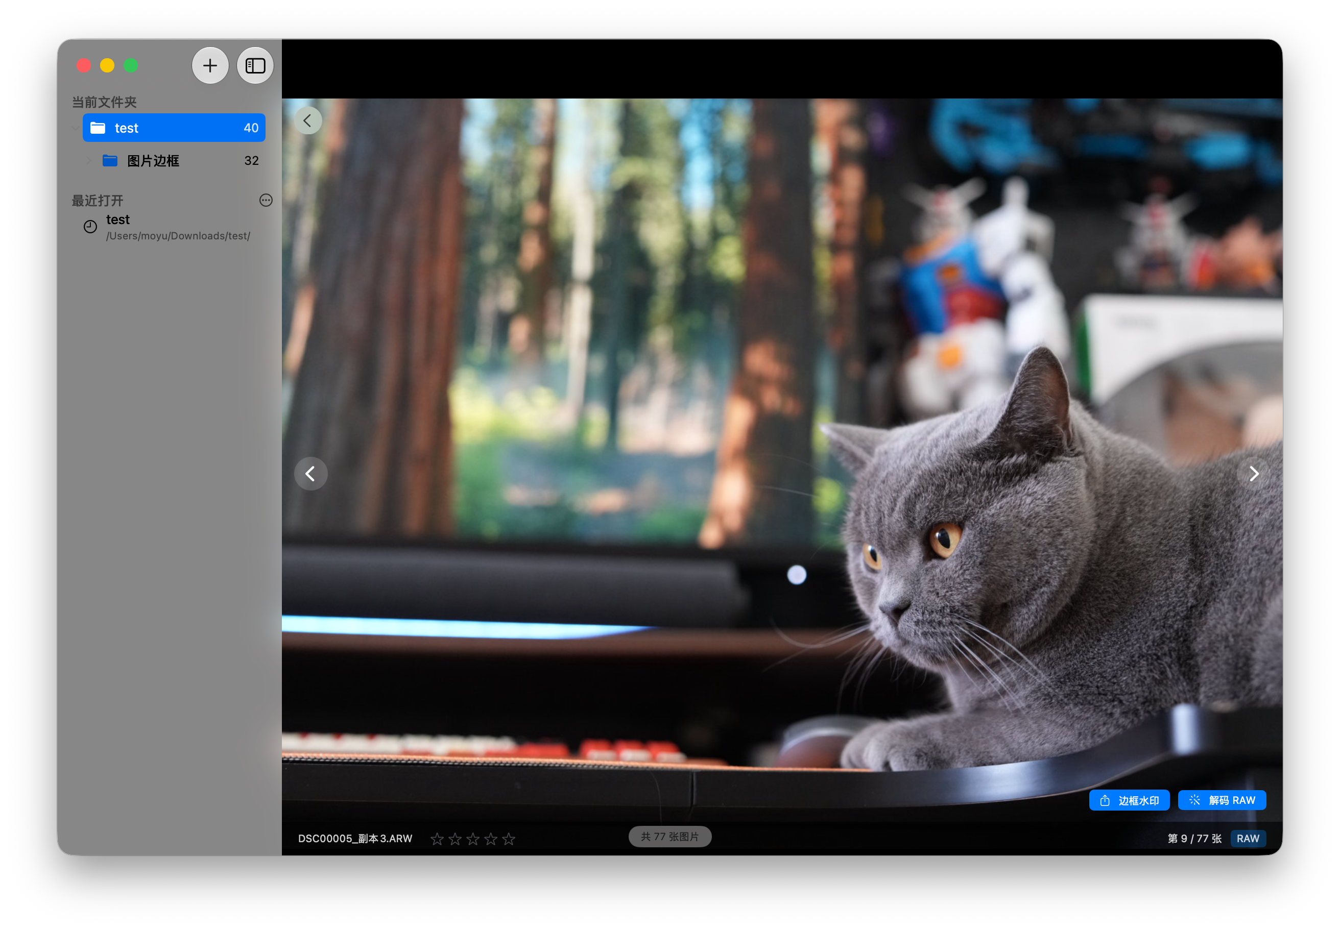Viewport: 1340px width, 931px height.
Task: Maximize the window with the green button
Action: [x=131, y=65]
